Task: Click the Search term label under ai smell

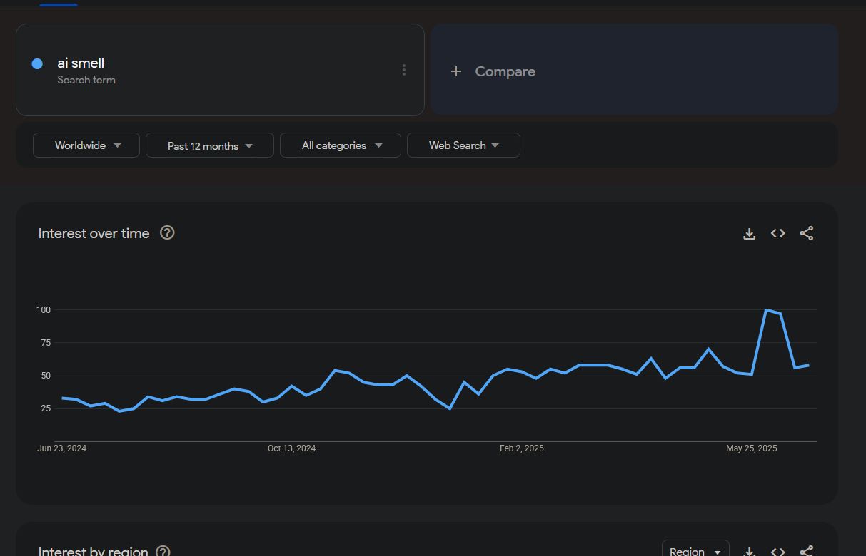Action: point(86,80)
